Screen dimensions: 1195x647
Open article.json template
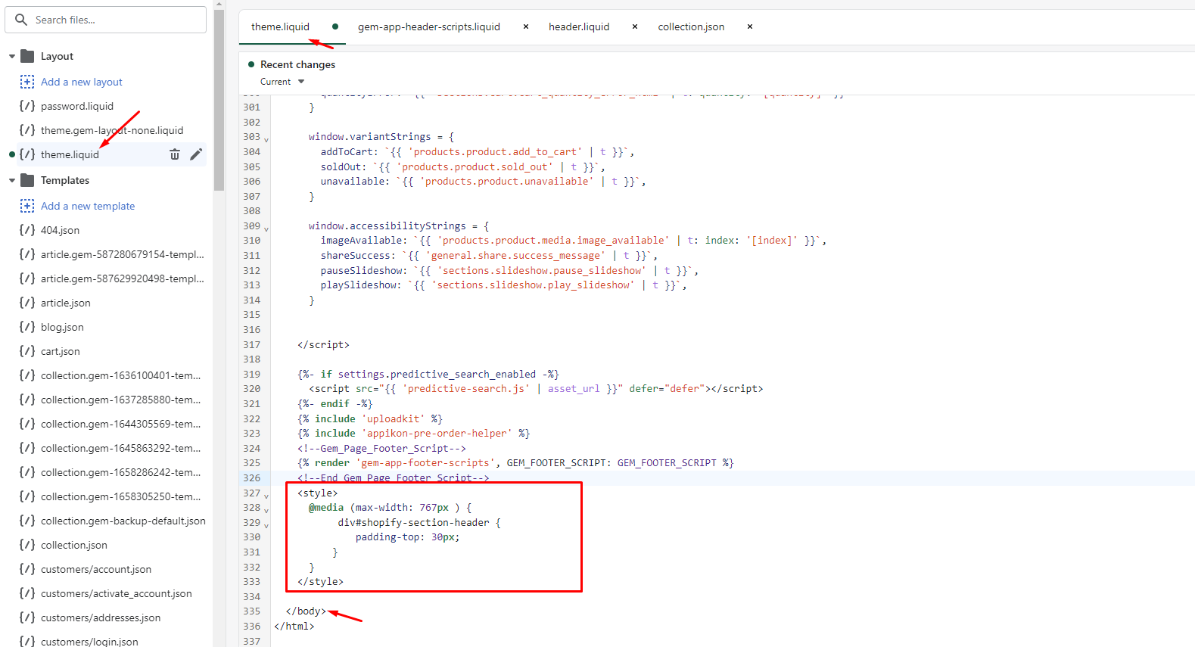pyautogui.click(x=66, y=303)
